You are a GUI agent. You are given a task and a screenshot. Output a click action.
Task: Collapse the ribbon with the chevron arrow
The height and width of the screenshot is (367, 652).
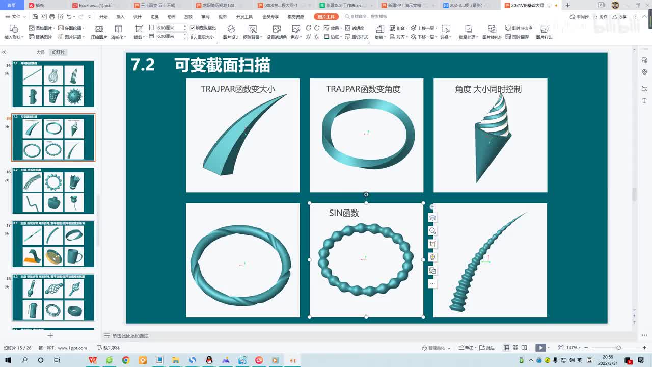coord(644,17)
